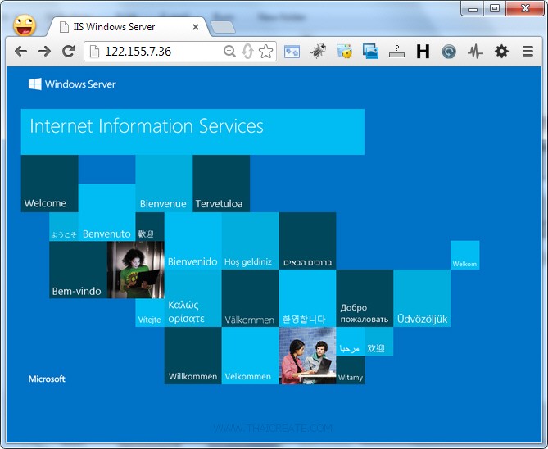Click the Internet Information Services banner
The height and width of the screenshot is (449, 548).
(x=192, y=131)
